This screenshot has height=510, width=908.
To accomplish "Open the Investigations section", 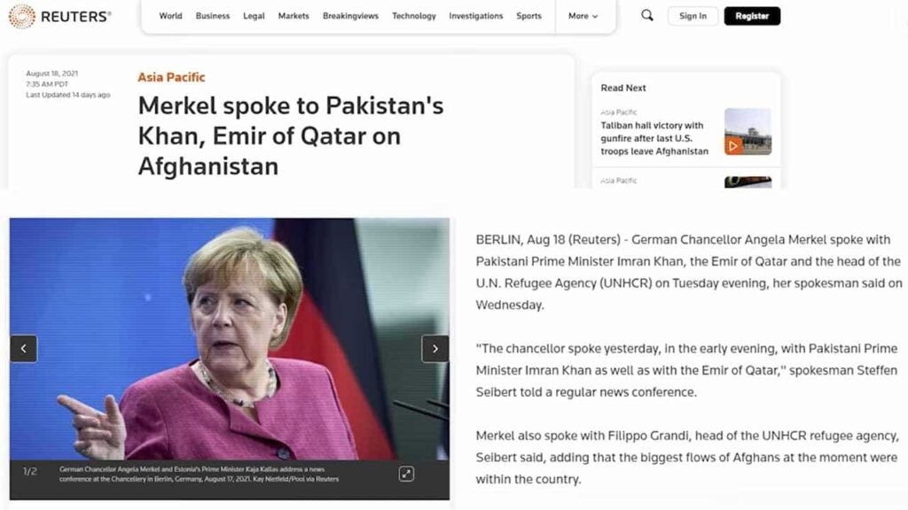I will click(476, 16).
